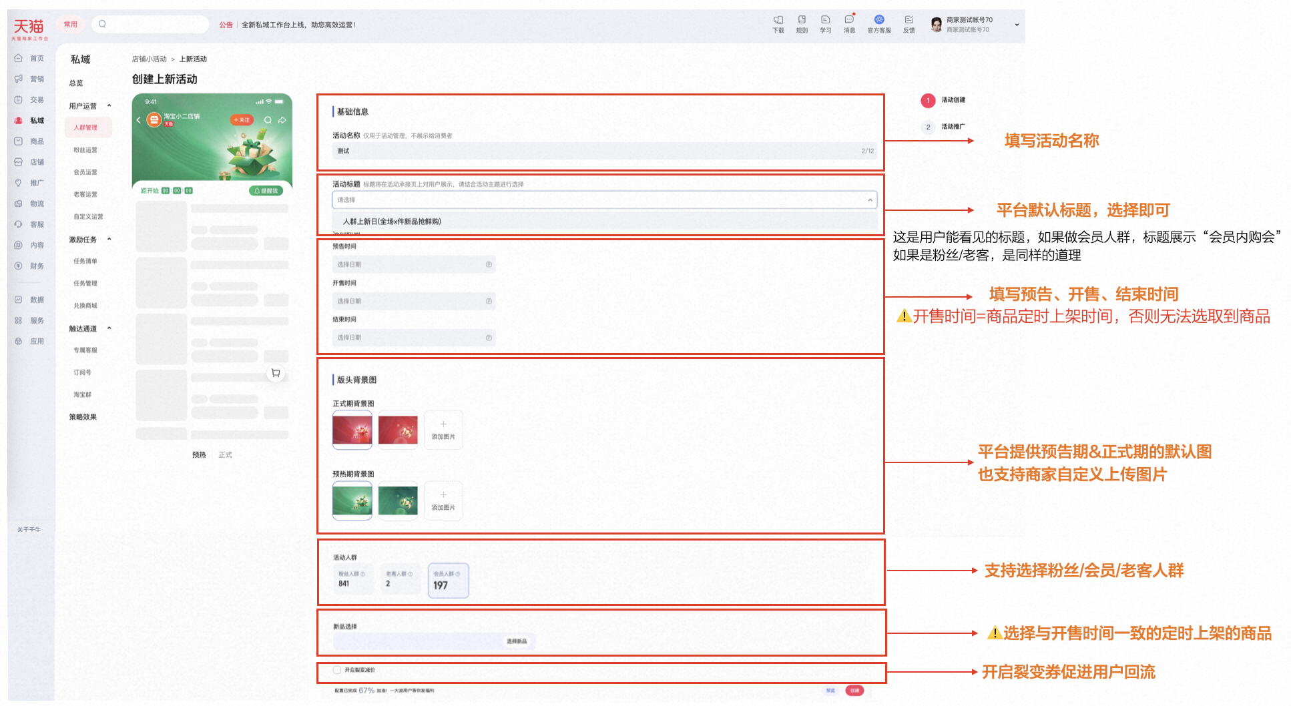Image resolution: width=1291 pixels, height=706 pixels.
Task: Expand the 活动标题 dropdown
Action: click(604, 200)
